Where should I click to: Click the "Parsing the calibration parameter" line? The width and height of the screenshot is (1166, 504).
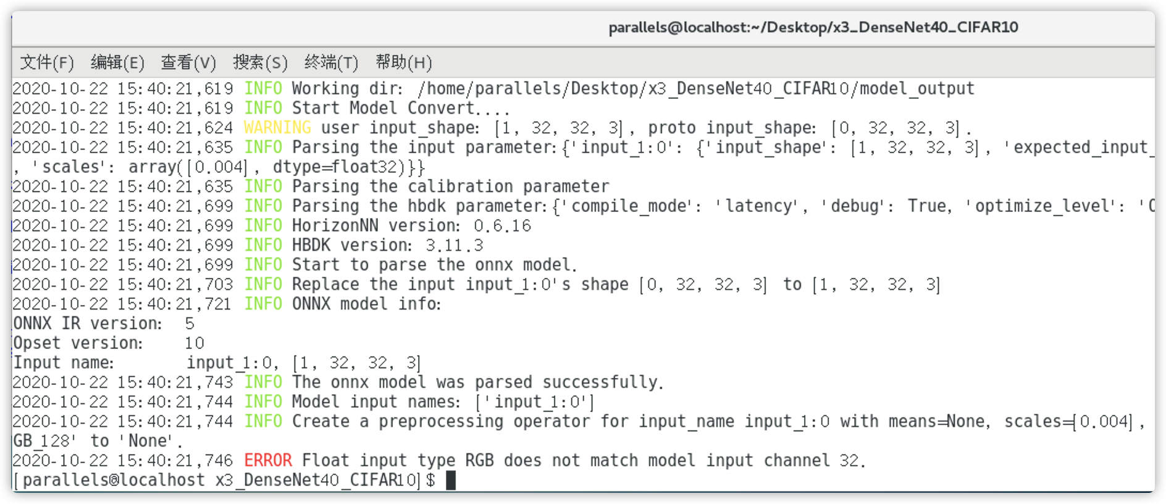[450, 187]
